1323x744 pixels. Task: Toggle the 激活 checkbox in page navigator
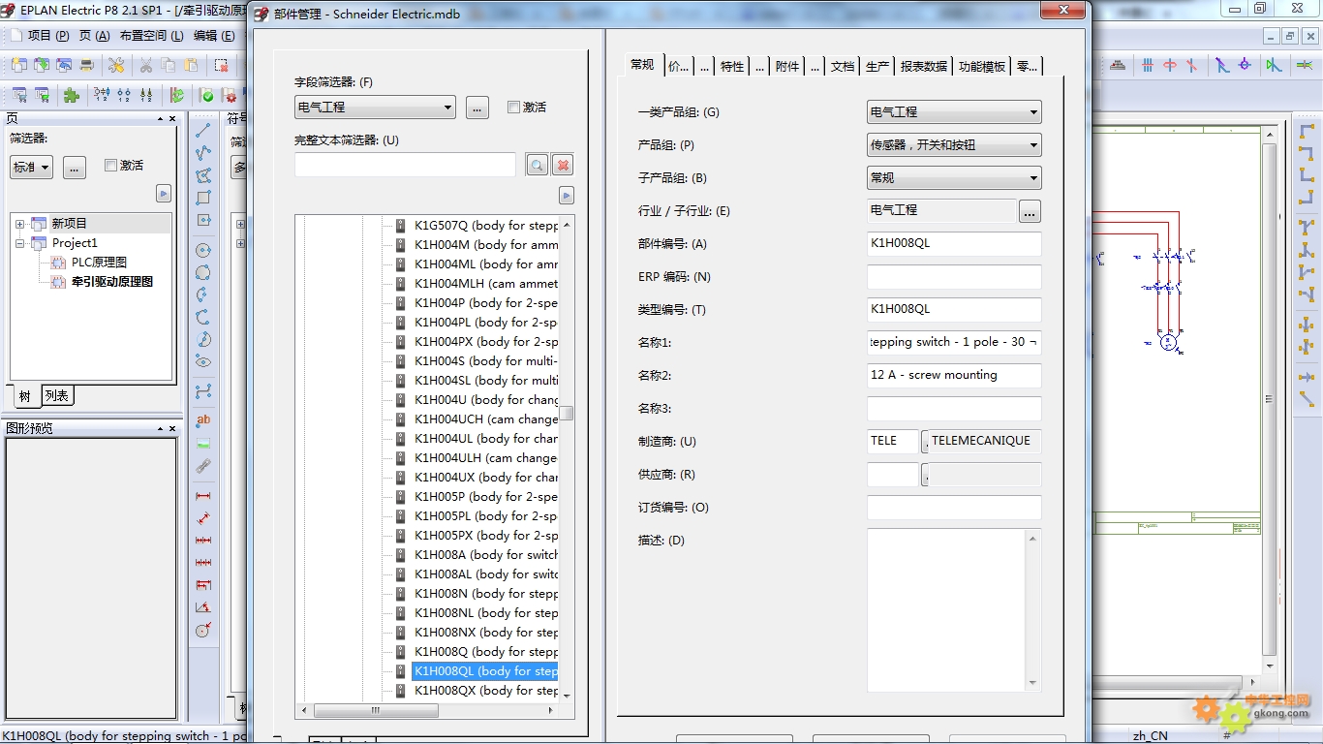coord(110,165)
